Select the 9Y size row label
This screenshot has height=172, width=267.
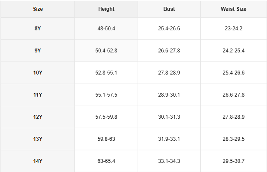coord(38,51)
